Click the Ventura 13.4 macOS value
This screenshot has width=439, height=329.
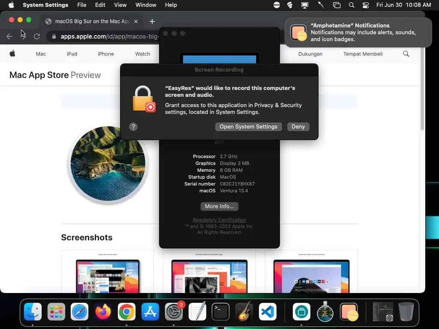tap(234, 191)
